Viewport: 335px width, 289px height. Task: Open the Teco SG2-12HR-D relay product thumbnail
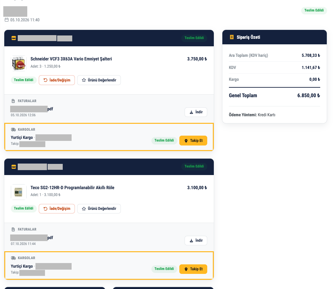click(19, 192)
